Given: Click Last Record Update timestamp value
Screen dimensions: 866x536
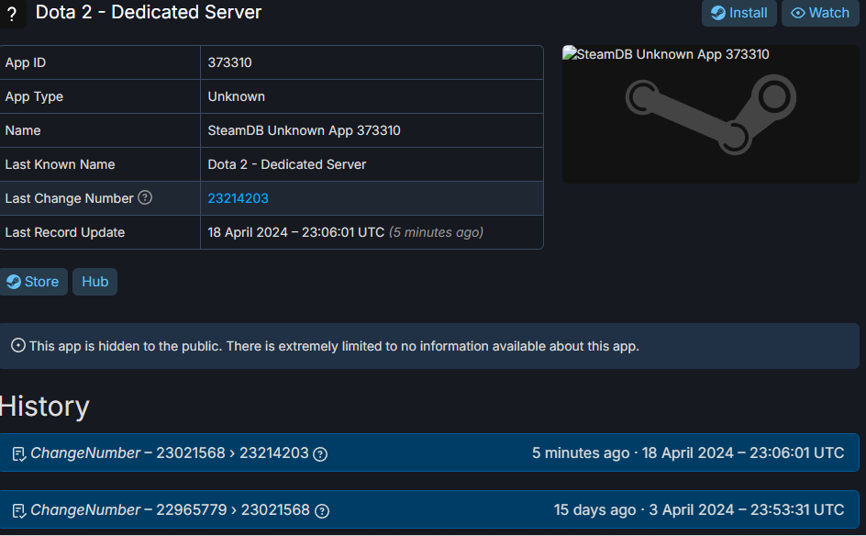Looking at the screenshot, I should [346, 232].
